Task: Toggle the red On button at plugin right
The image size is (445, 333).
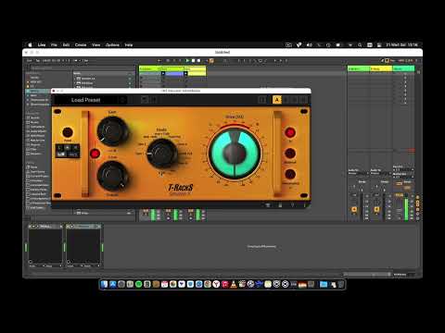Action: tap(290, 132)
